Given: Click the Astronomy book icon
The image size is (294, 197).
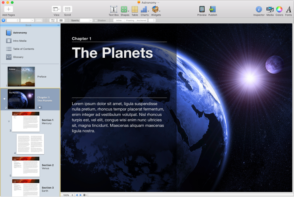Looking at the screenshot, I should [x=9, y=33].
